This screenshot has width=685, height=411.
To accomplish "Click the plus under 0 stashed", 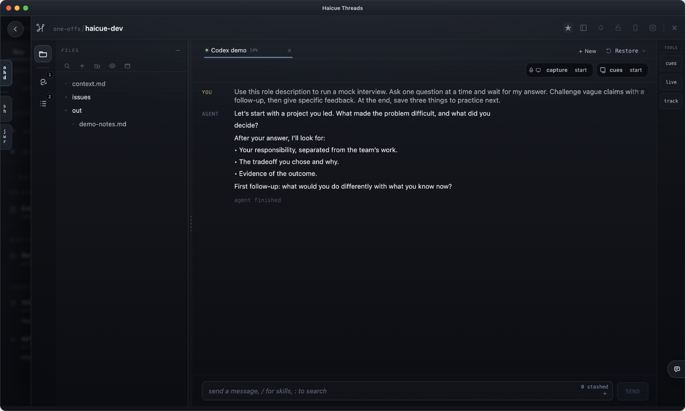I will 605,394.
